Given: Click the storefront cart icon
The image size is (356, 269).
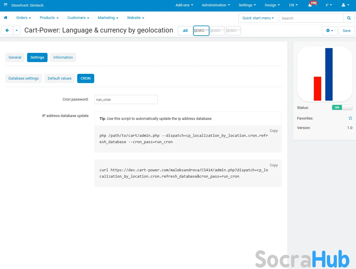Looking at the screenshot, I should point(5,5).
